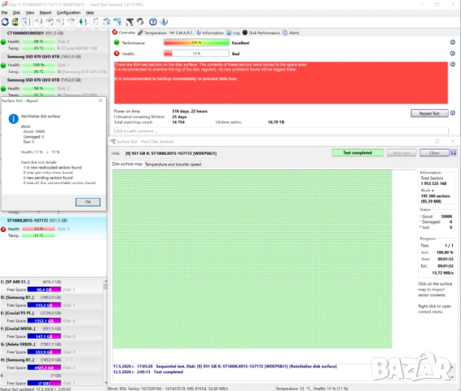Click the Repeat Test button
The width and height of the screenshot is (461, 391).
click(x=429, y=113)
